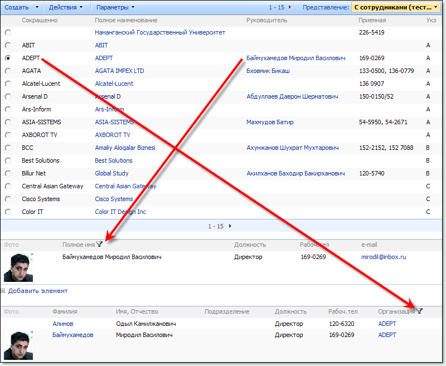Open the mirodil@inbox.ru email link
446x366 pixels.
[x=384, y=257]
